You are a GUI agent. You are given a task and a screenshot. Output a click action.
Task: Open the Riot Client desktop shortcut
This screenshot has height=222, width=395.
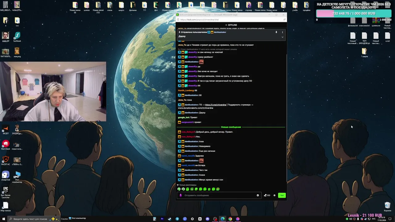pos(6,145)
